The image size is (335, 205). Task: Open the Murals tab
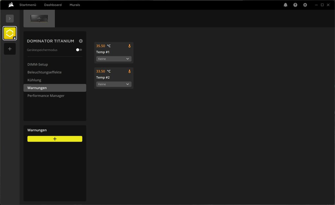[x=75, y=5]
